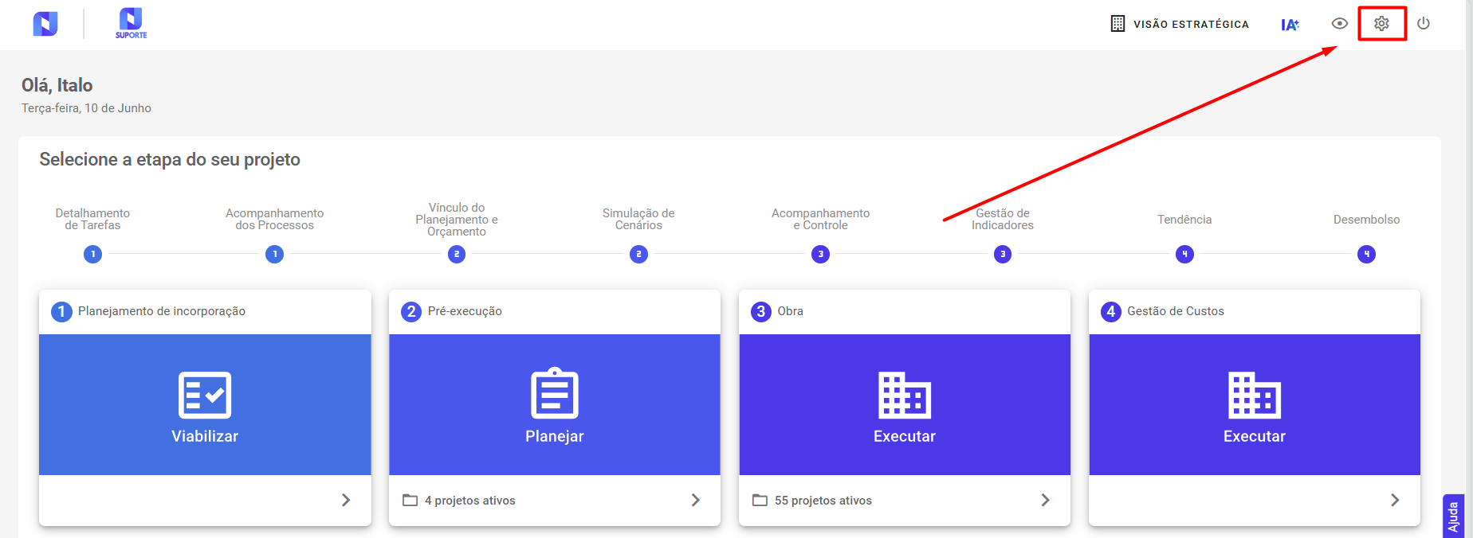1473x538 pixels.
Task: Open the IA assistant icon
Action: [x=1290, y=25]
